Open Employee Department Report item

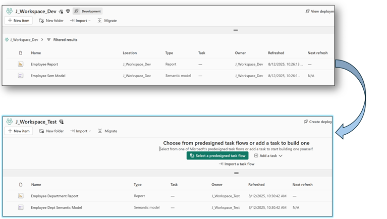(x=54, y=196)
